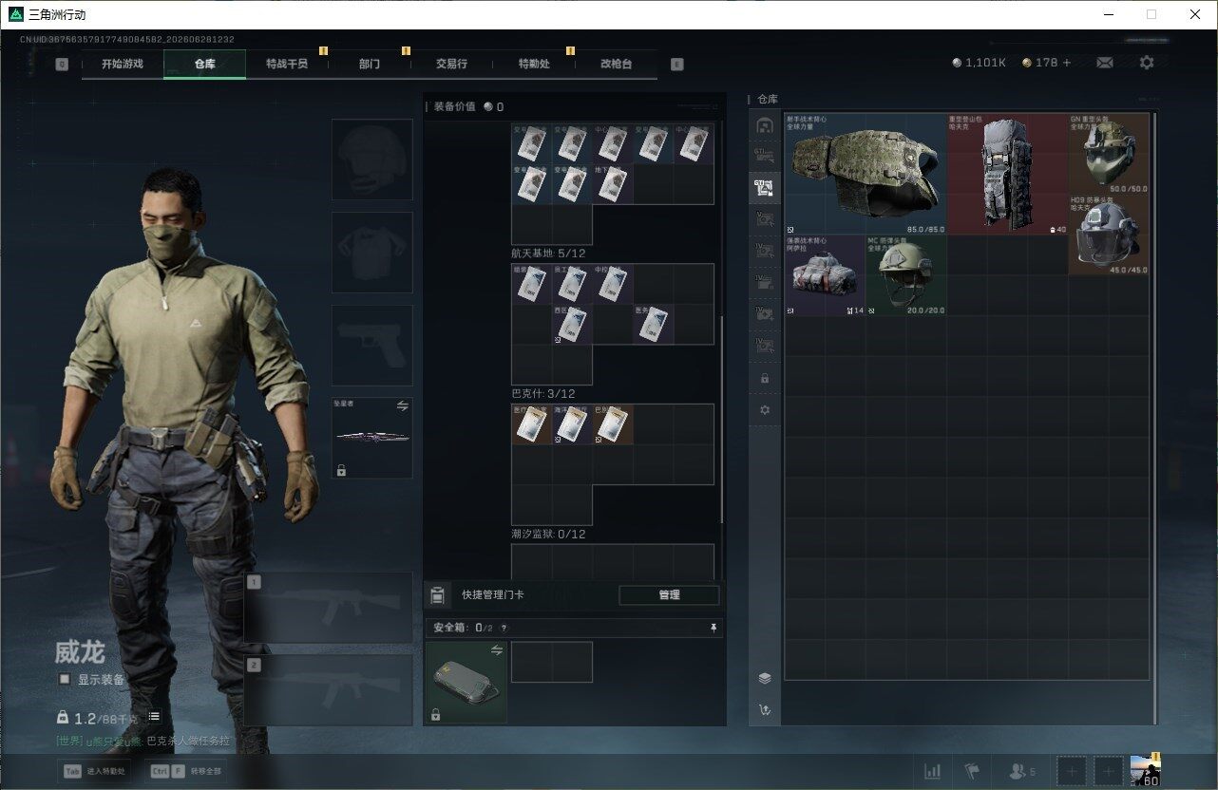Viewport: 1218px width, 790px height.
Task: Select the first storage category icon in sidebar
Action: click(x=765, y=126)
